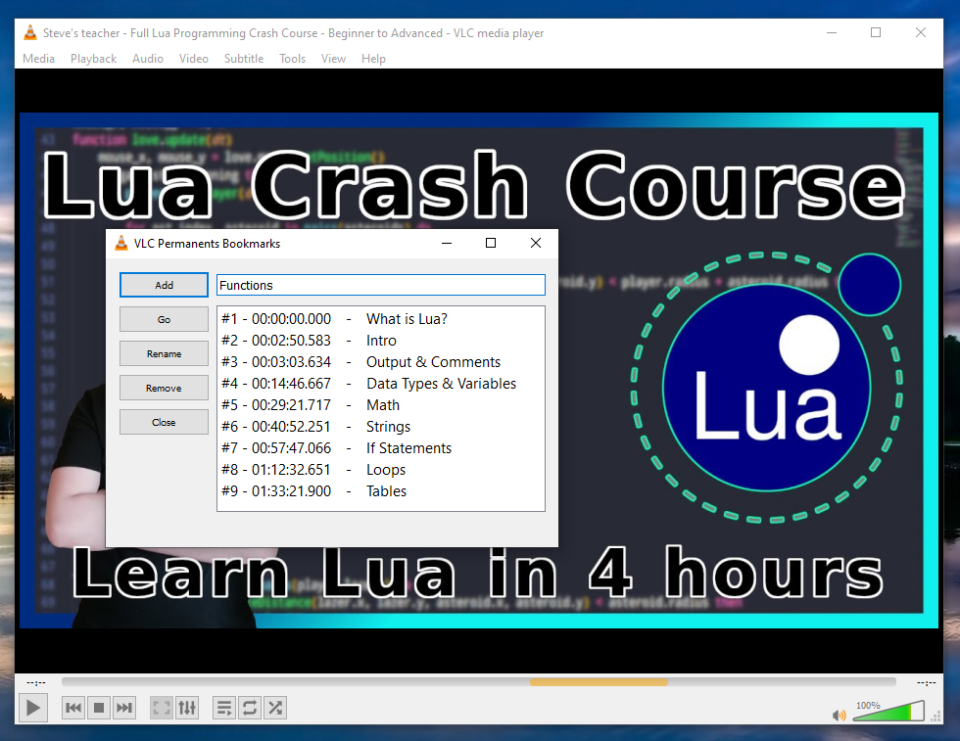Minimize the main VLC media player window

(832, 32)
